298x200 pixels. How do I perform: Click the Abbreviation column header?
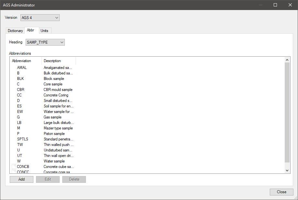tap(21, 61)
